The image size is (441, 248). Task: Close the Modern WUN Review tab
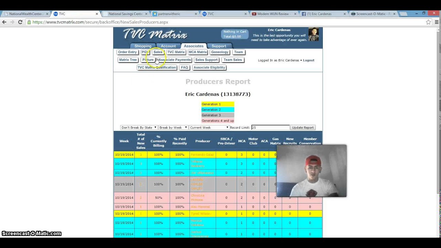point(295,14)
